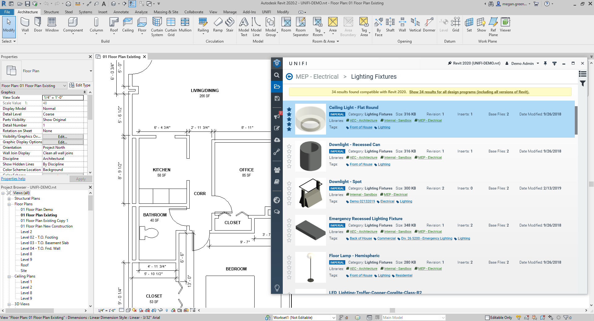594x321 pixels.
Task: Click the UNIFI filter funnel icon
Action: (583, 83)
